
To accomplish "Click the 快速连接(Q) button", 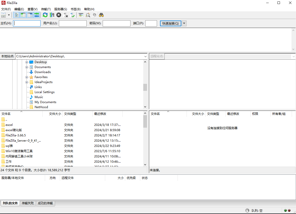I will (x=171, y=23).
